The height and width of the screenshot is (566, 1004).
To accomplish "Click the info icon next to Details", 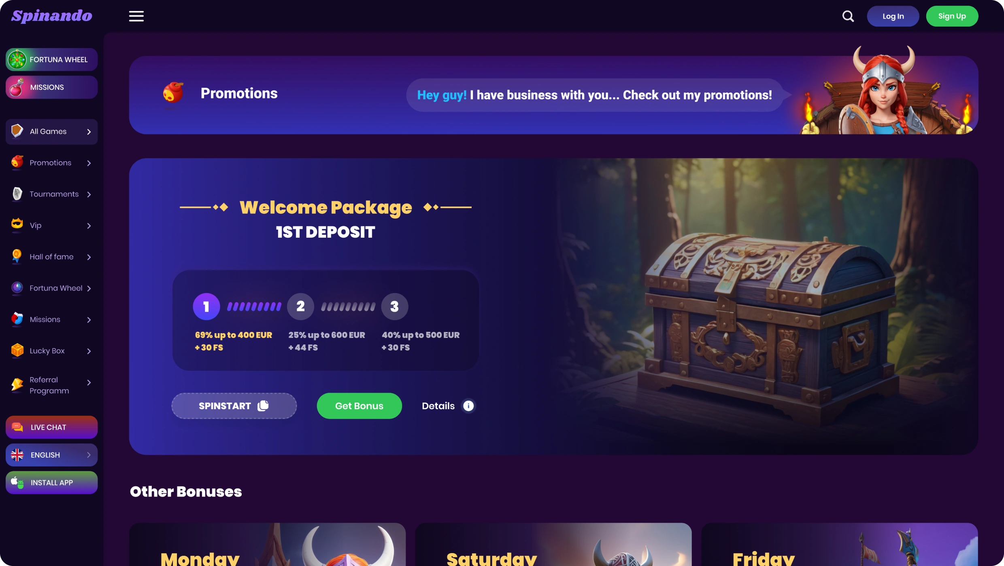I will pos(468,405).
